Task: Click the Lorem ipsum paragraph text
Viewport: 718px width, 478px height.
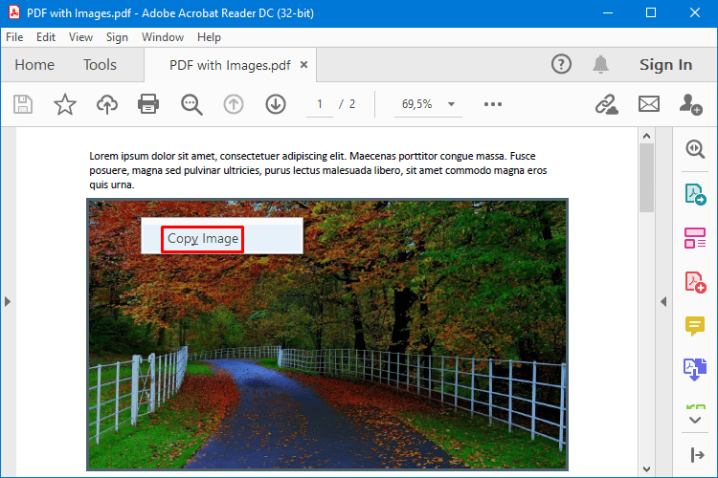Action: coord(318,170)
